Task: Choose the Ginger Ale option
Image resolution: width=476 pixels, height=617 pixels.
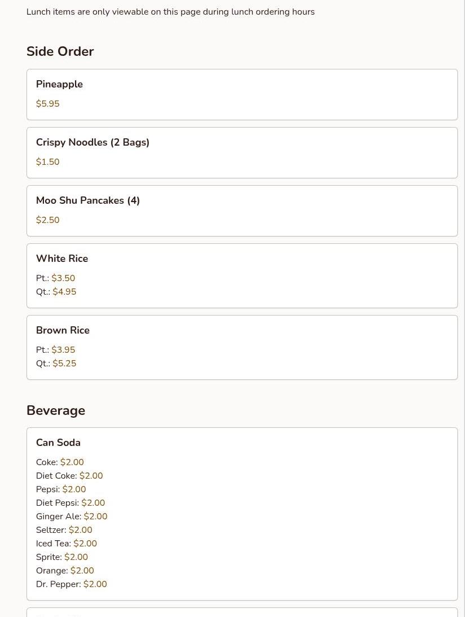Action: coord(71,517)
